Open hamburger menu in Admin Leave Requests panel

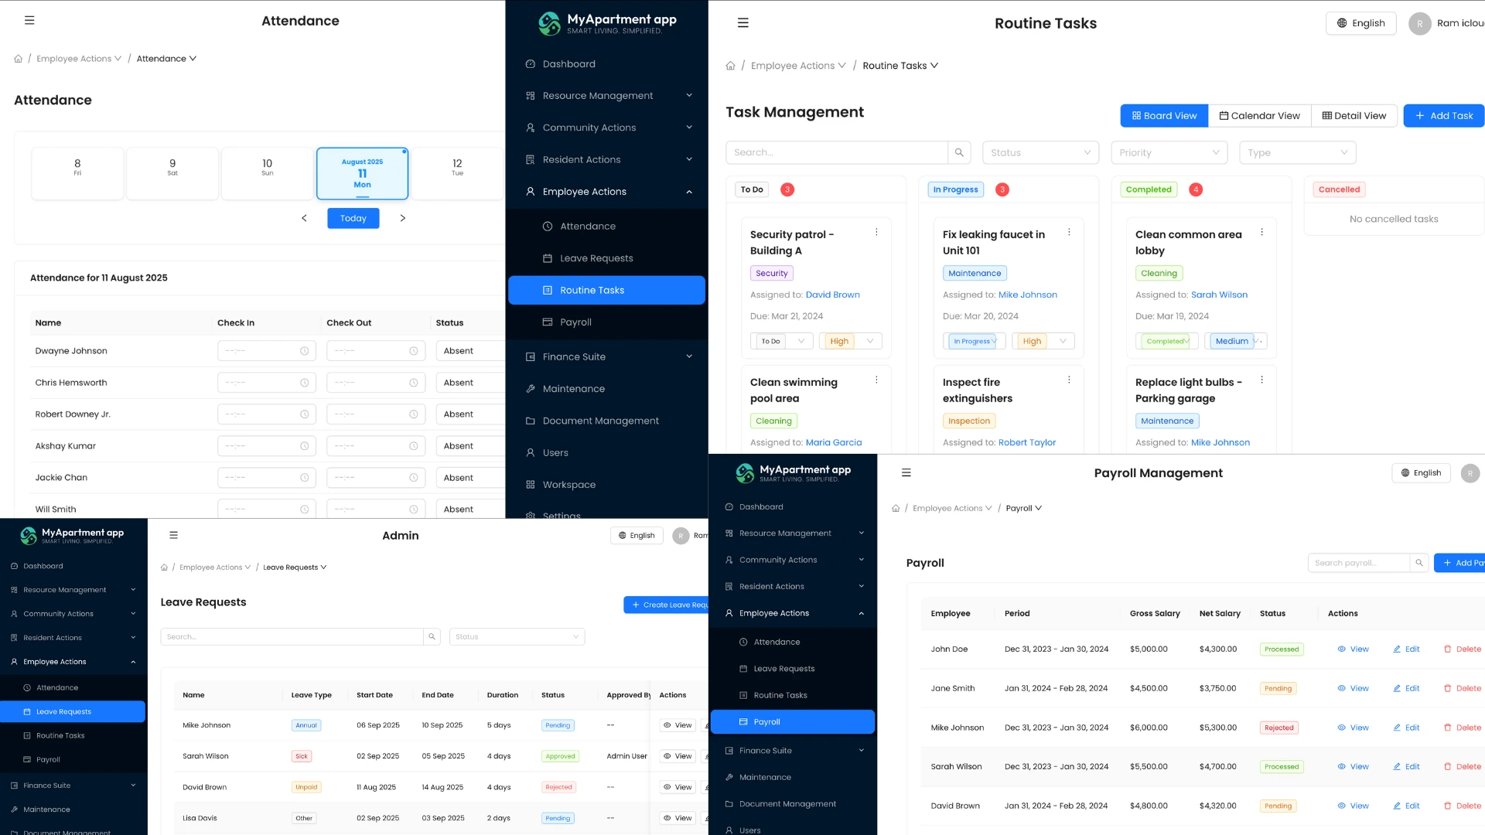(x=173, y=535)
